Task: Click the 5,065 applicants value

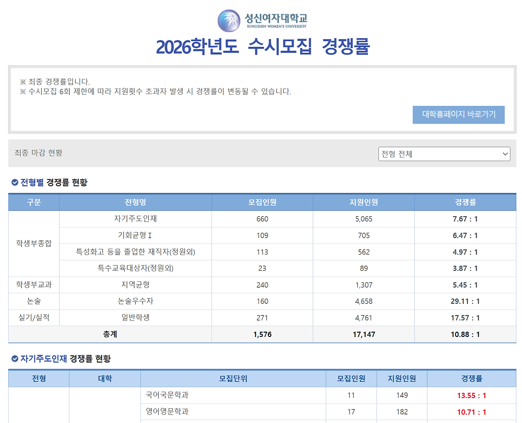Action: tap(364, 219)
